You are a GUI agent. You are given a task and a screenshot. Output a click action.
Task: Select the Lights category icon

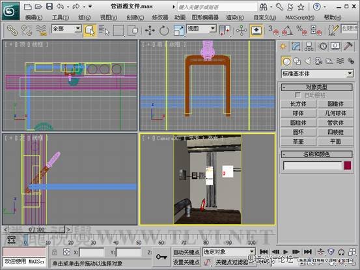[308, 61]
